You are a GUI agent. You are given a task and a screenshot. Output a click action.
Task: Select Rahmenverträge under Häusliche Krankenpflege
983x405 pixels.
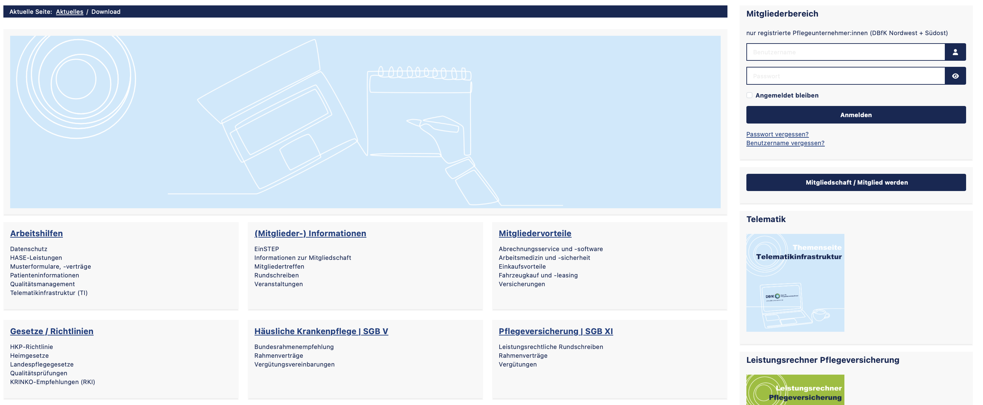(279, 355)
